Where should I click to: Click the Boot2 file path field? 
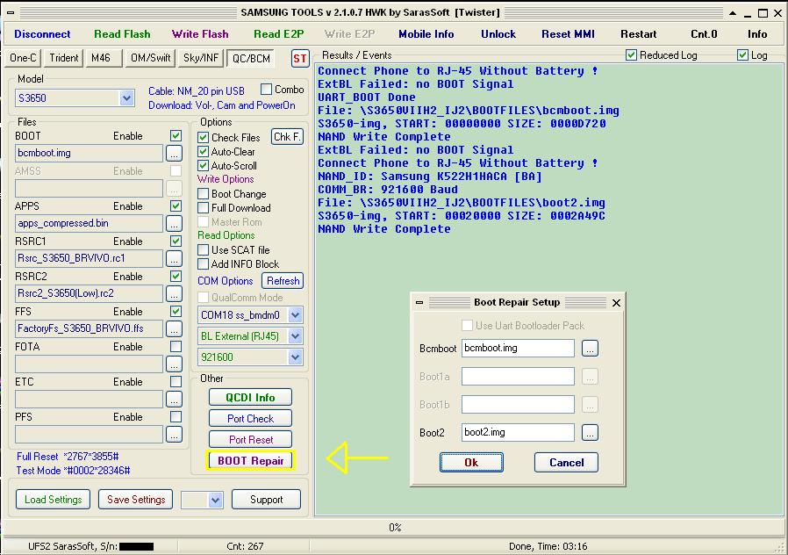tap(518, 432)
